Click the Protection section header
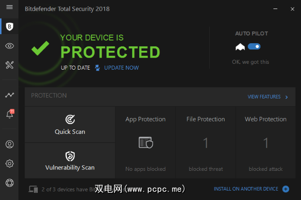This screenshot has height=200, width=301. click(x=49, y=96)
